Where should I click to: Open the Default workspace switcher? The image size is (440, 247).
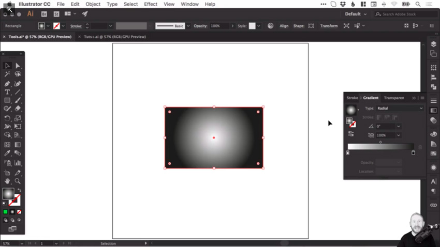356,14
